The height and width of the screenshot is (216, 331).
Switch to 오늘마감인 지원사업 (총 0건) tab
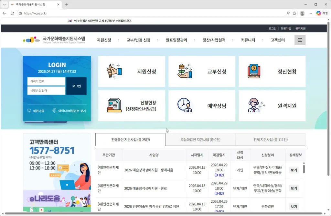[x=200, y=140]
